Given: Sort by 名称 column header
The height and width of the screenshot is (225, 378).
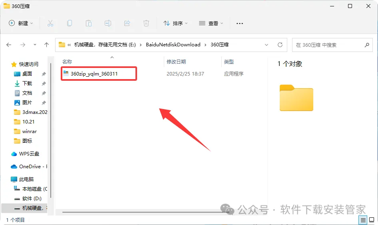Looking at the screenshot, I should click(67, 62).
